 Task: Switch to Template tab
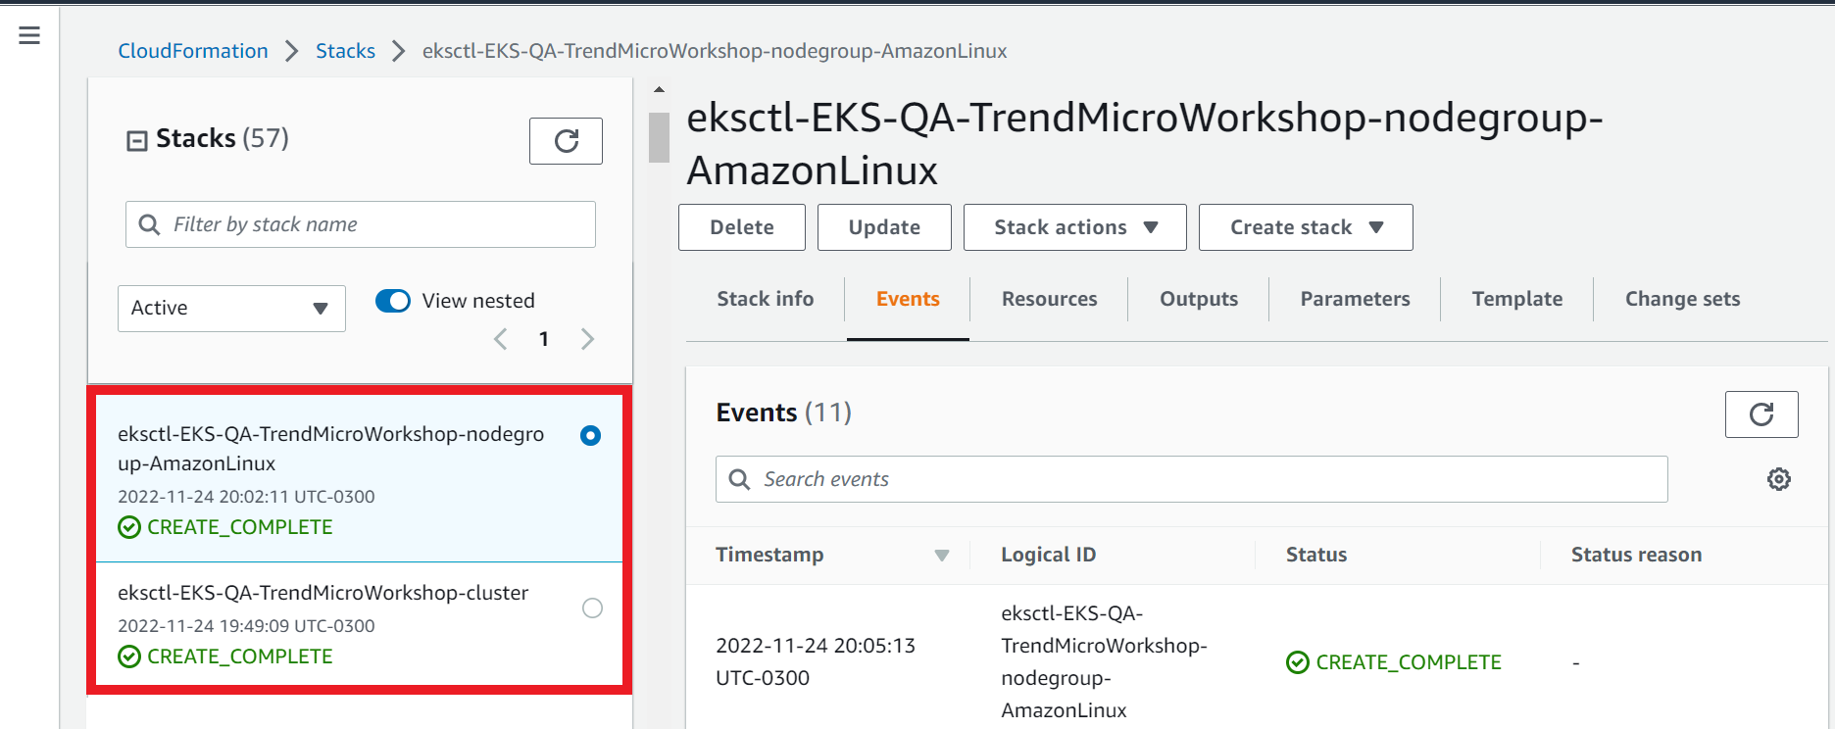[1517, 299]
